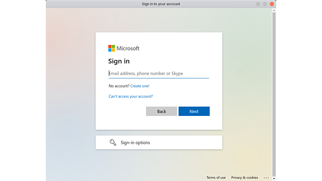Open the Terms of use link
The height and width of the screenshot is (181, 322).
pos(216,178)
